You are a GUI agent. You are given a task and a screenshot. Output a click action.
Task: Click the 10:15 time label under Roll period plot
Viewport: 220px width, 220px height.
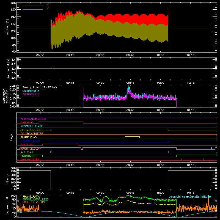pos(191,83)
